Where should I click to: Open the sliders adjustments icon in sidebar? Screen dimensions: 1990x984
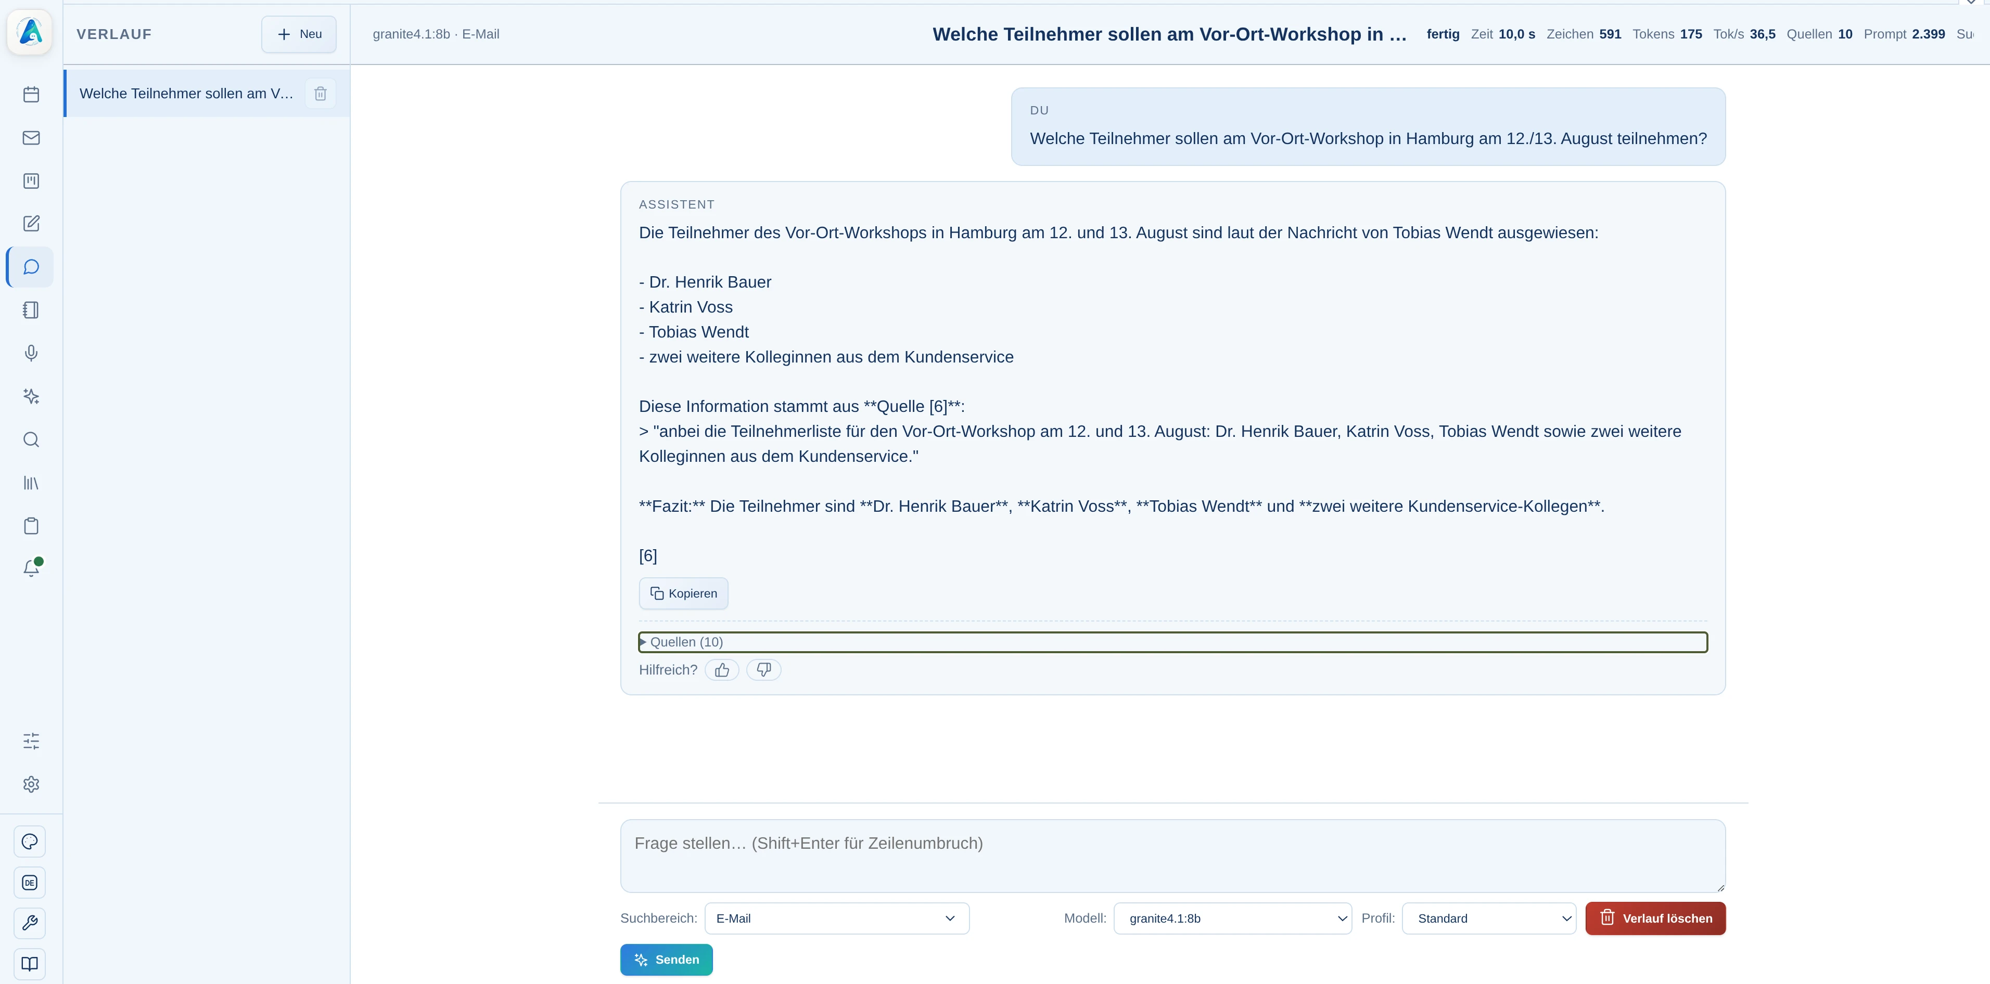[31, 741]
